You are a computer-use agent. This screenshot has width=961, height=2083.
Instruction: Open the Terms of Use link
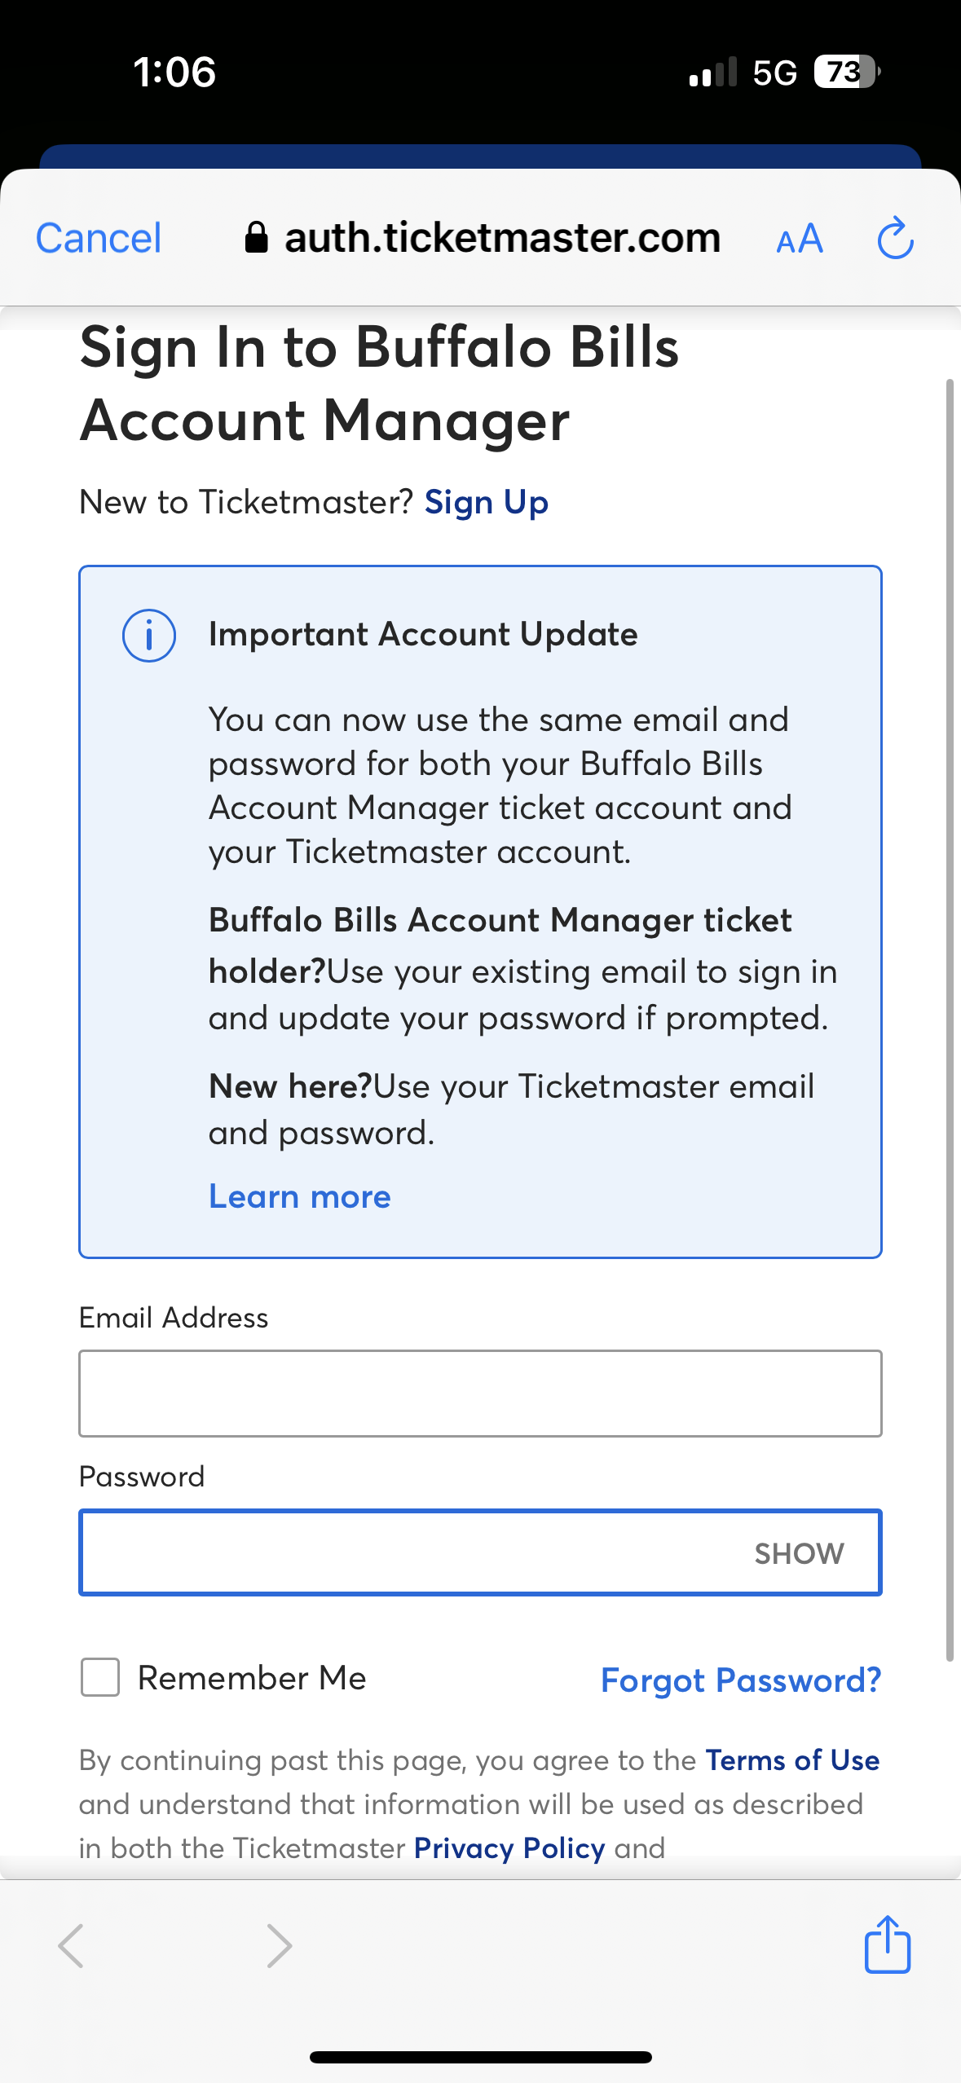791,1760
